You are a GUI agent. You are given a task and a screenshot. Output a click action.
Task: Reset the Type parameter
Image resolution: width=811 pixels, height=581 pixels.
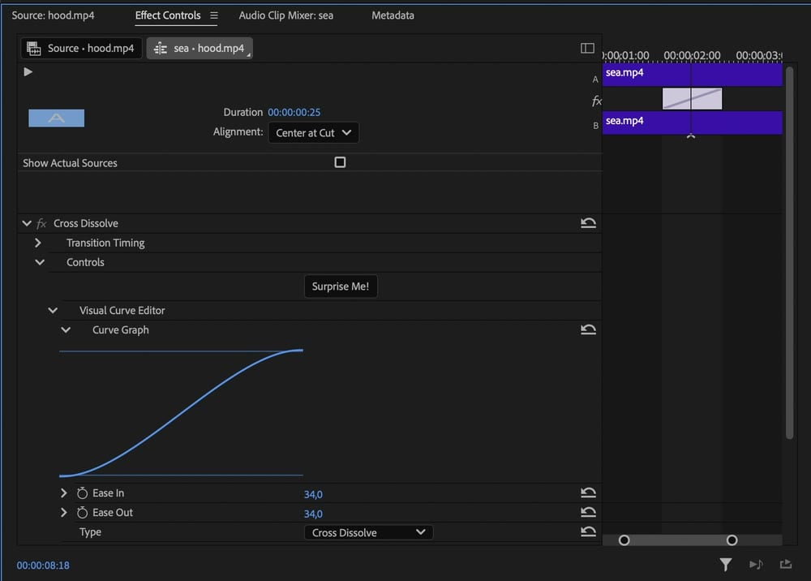pyautogui.click(x=588, y=532)
